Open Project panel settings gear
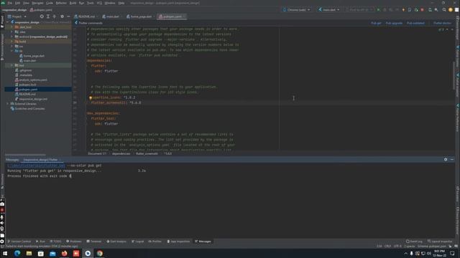Image resolution: width=460 pixels, height=258 pixels. (x=62, y=16)
